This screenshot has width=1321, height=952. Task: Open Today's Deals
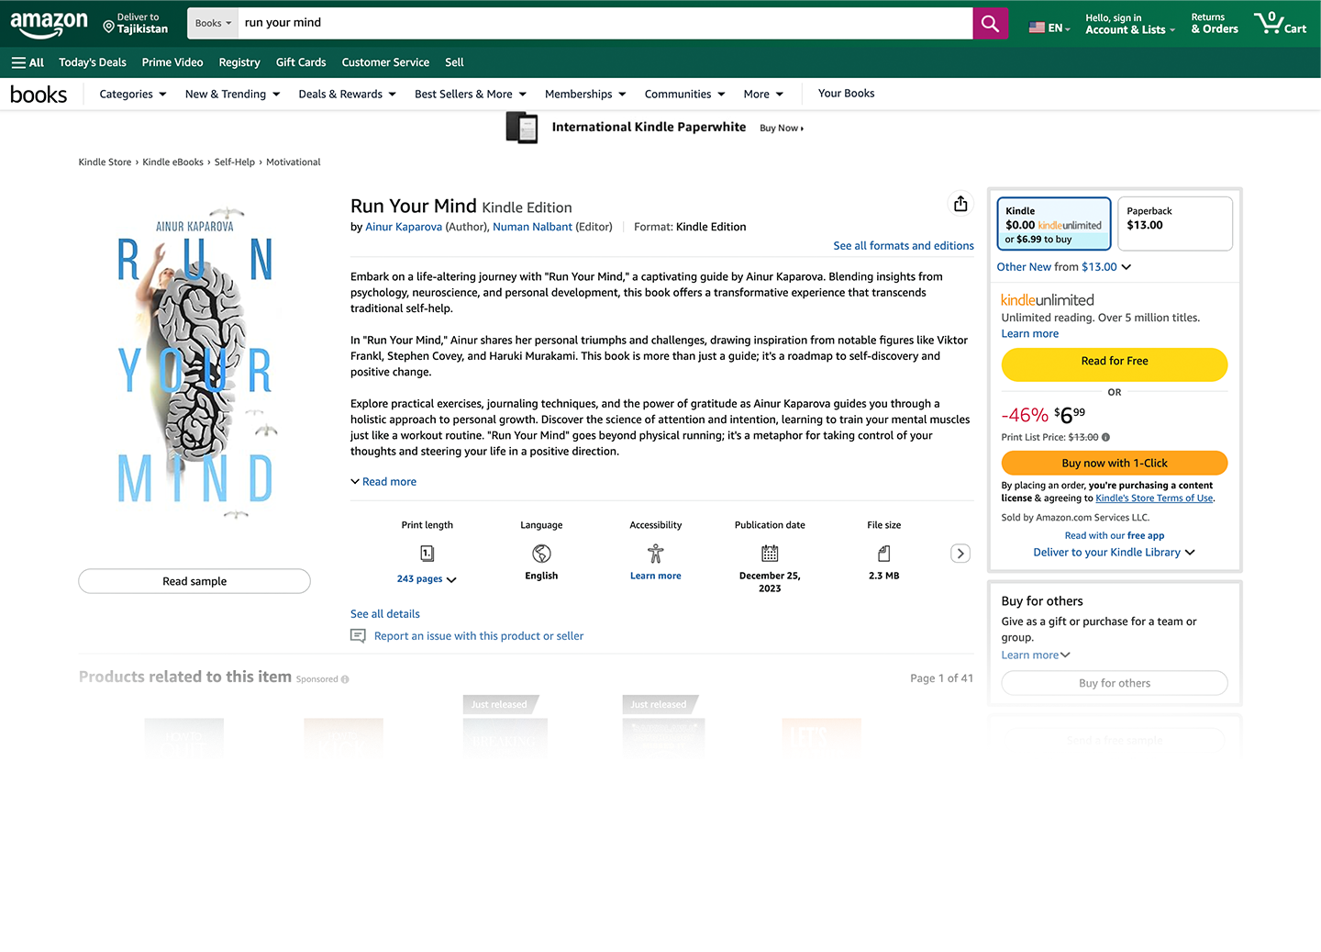[x=93, y=62]
